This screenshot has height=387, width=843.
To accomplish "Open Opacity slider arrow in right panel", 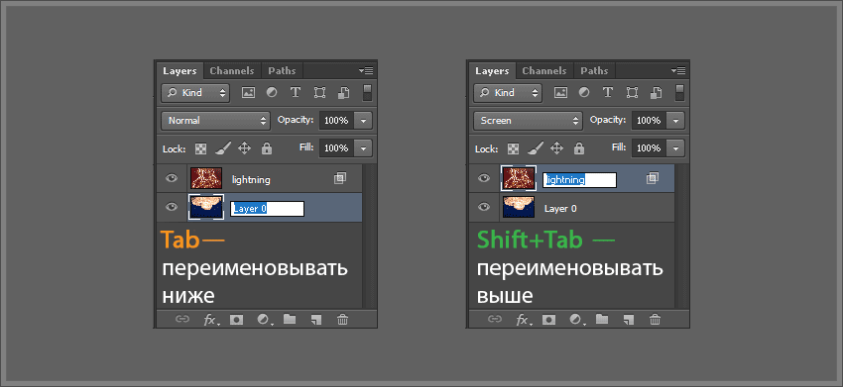I will (x=676, y=121).
